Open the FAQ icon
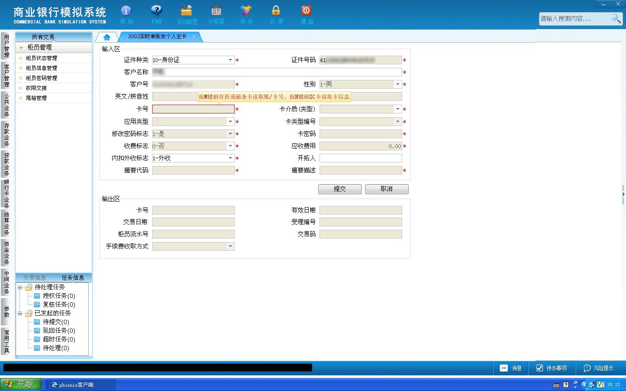626x391 pixels. [x=156, y=14]
